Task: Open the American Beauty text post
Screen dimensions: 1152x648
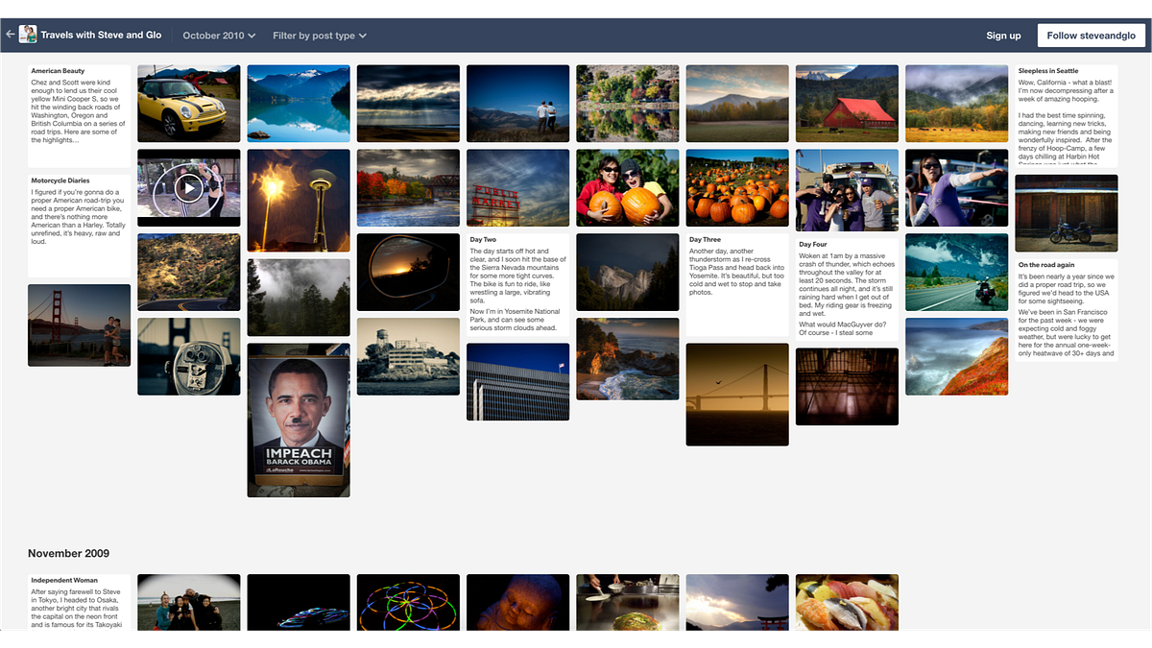Action: pos(79,116)
